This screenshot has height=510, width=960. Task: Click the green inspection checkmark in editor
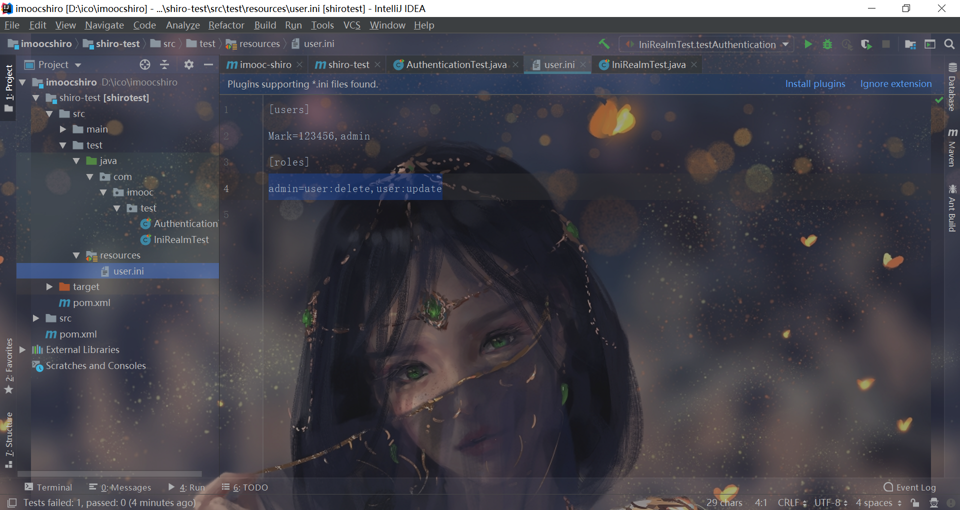[939, 100]
